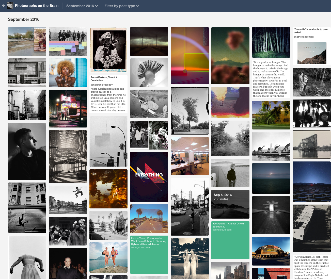Open the woman standing on beach road photo

230,173
